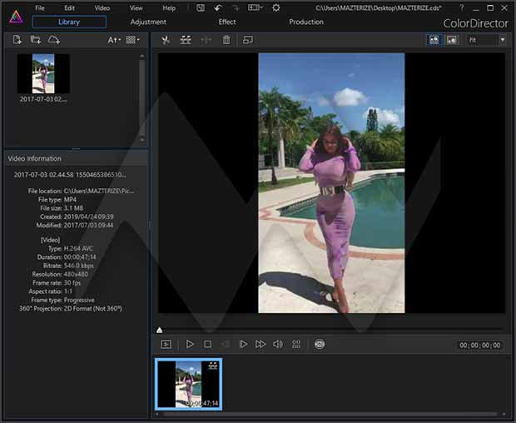Open the aspect ratio dropdown in top bar
The width and height of the screenshot is (516, 423).
click(x=255, y=7)
